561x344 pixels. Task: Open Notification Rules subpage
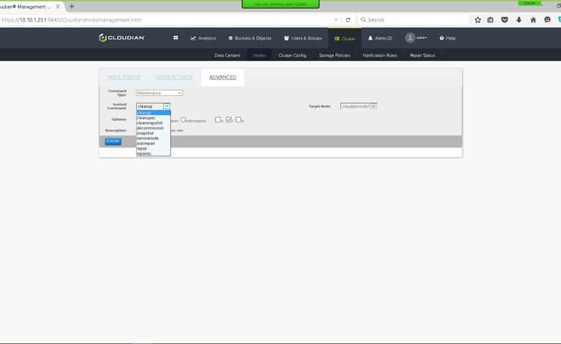380,55
